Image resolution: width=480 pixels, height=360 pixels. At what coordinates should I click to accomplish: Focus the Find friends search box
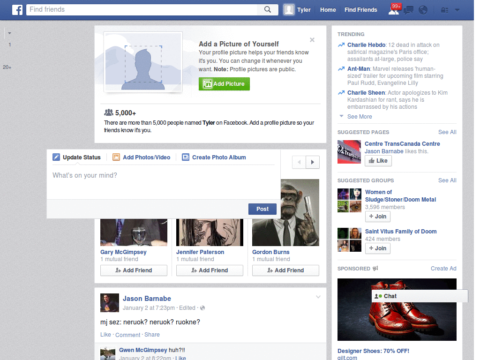pos(142,9)
